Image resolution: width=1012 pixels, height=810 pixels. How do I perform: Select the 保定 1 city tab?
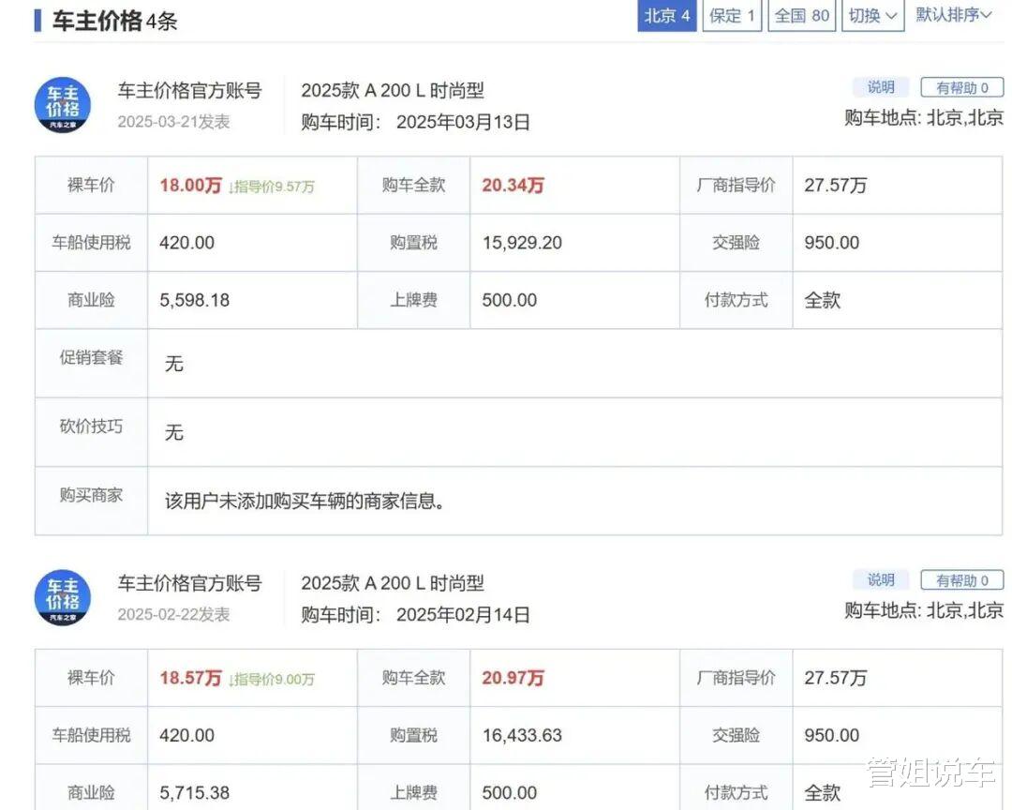pyautogui.click(x=732, y=15)
